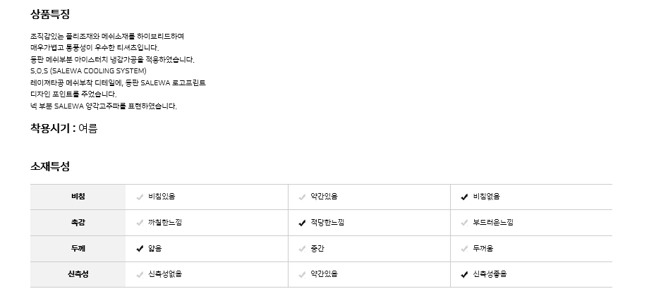Click the checkmark beside 비침 약간있음
Viewport: 649px width, 296px height.
302,197
